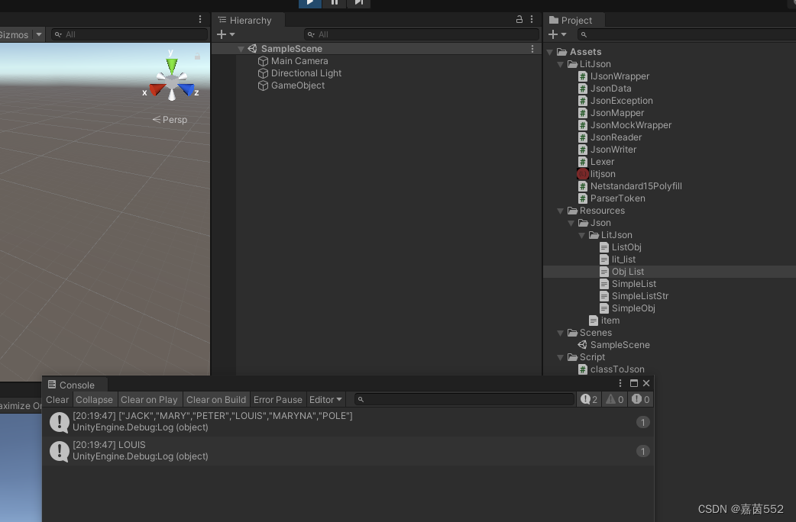Select the IJsonWrapper script icon
This screenshot has height=522, width=796.
tap(583, 76)
